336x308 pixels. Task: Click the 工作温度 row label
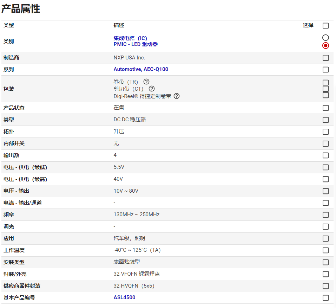pos(14,250)
